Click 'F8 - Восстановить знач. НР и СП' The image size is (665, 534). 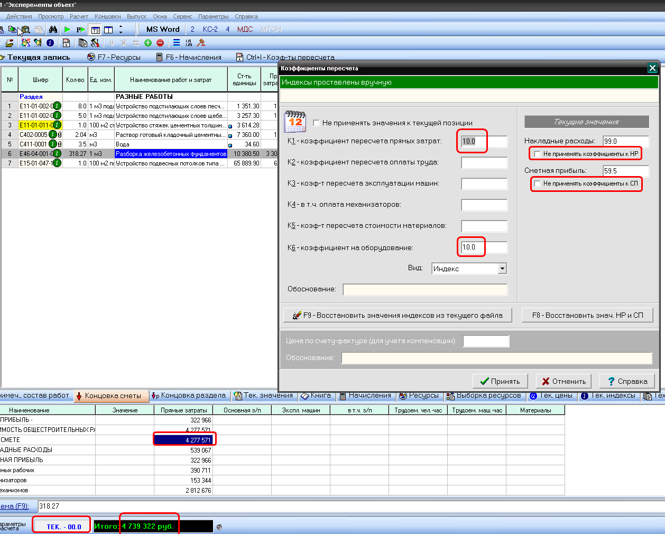pos(587,315)
